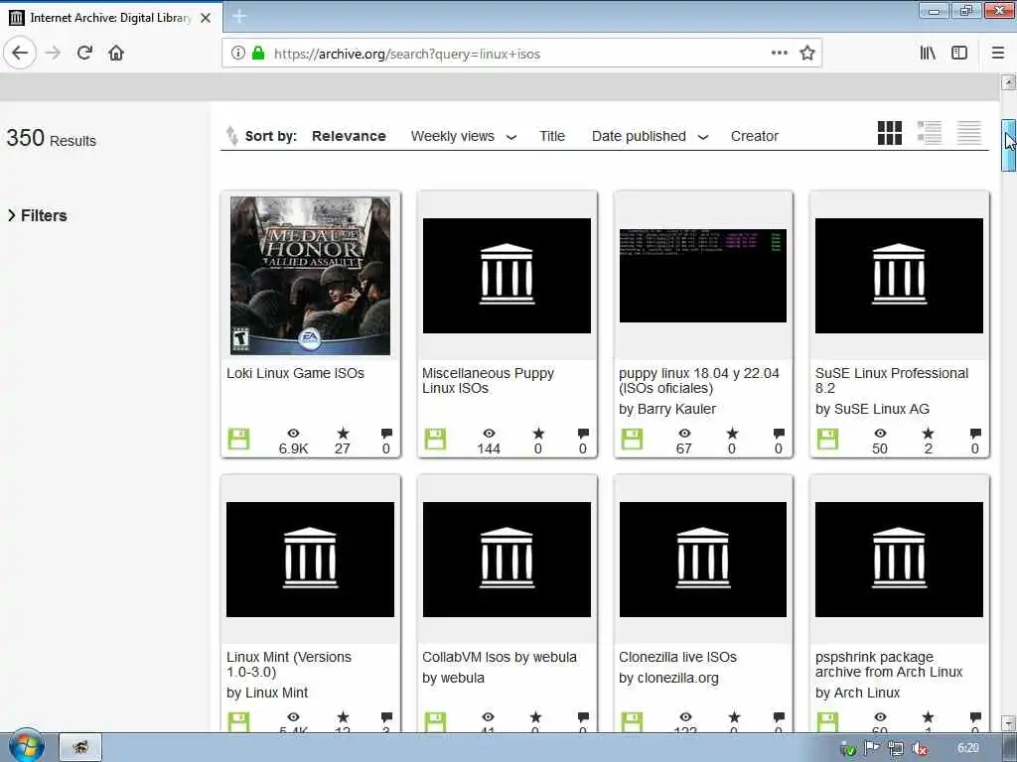Open Weekly views dropdown arrow
Viewport: 1017px width, 762px height.
(x=511, y=137)
